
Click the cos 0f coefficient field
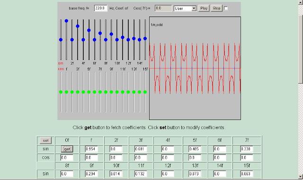click(x=67, y=158)
